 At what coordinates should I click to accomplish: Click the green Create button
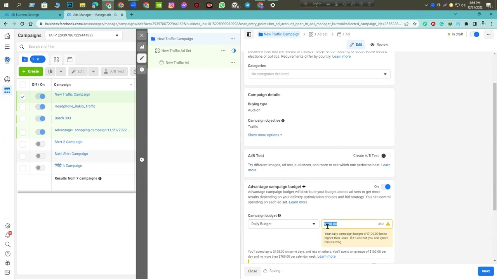[x=30, y=71]
